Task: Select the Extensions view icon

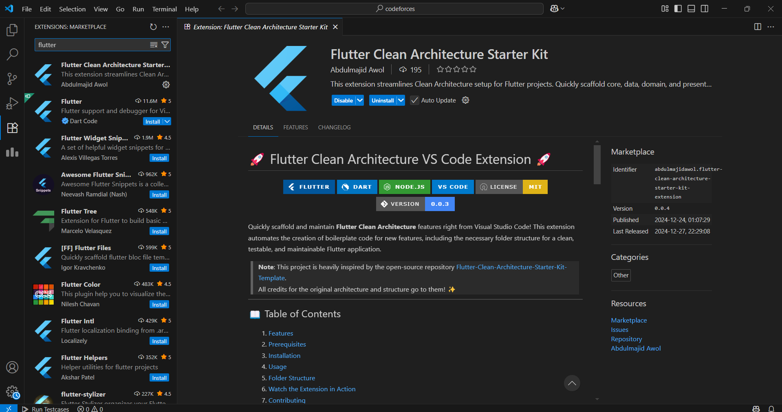Action: pyautogui.click(x=12, y=128)
